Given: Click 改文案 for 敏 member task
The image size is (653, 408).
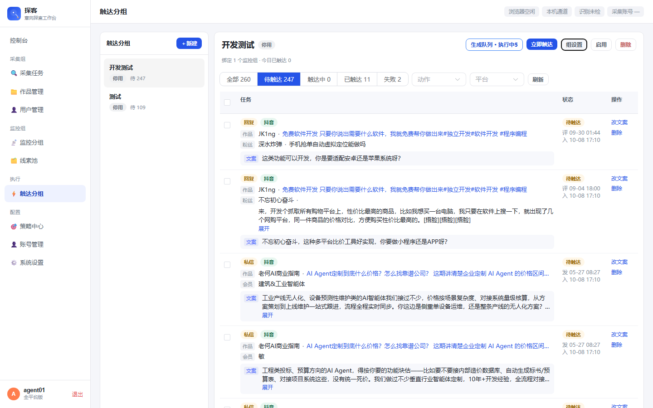Looking at the screenshot, I should tap(619, 335).
